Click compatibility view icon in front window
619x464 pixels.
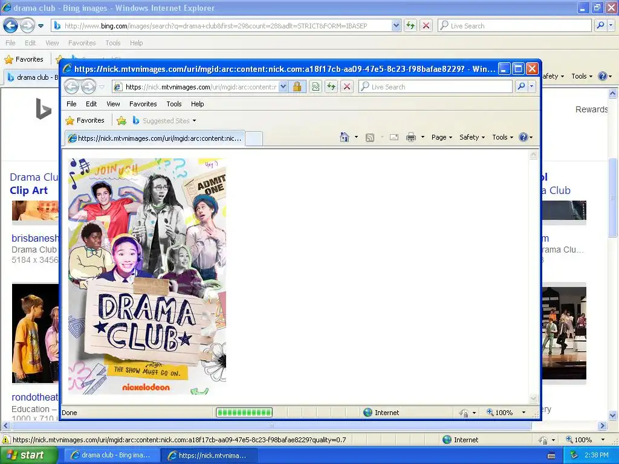click(316, 86)
